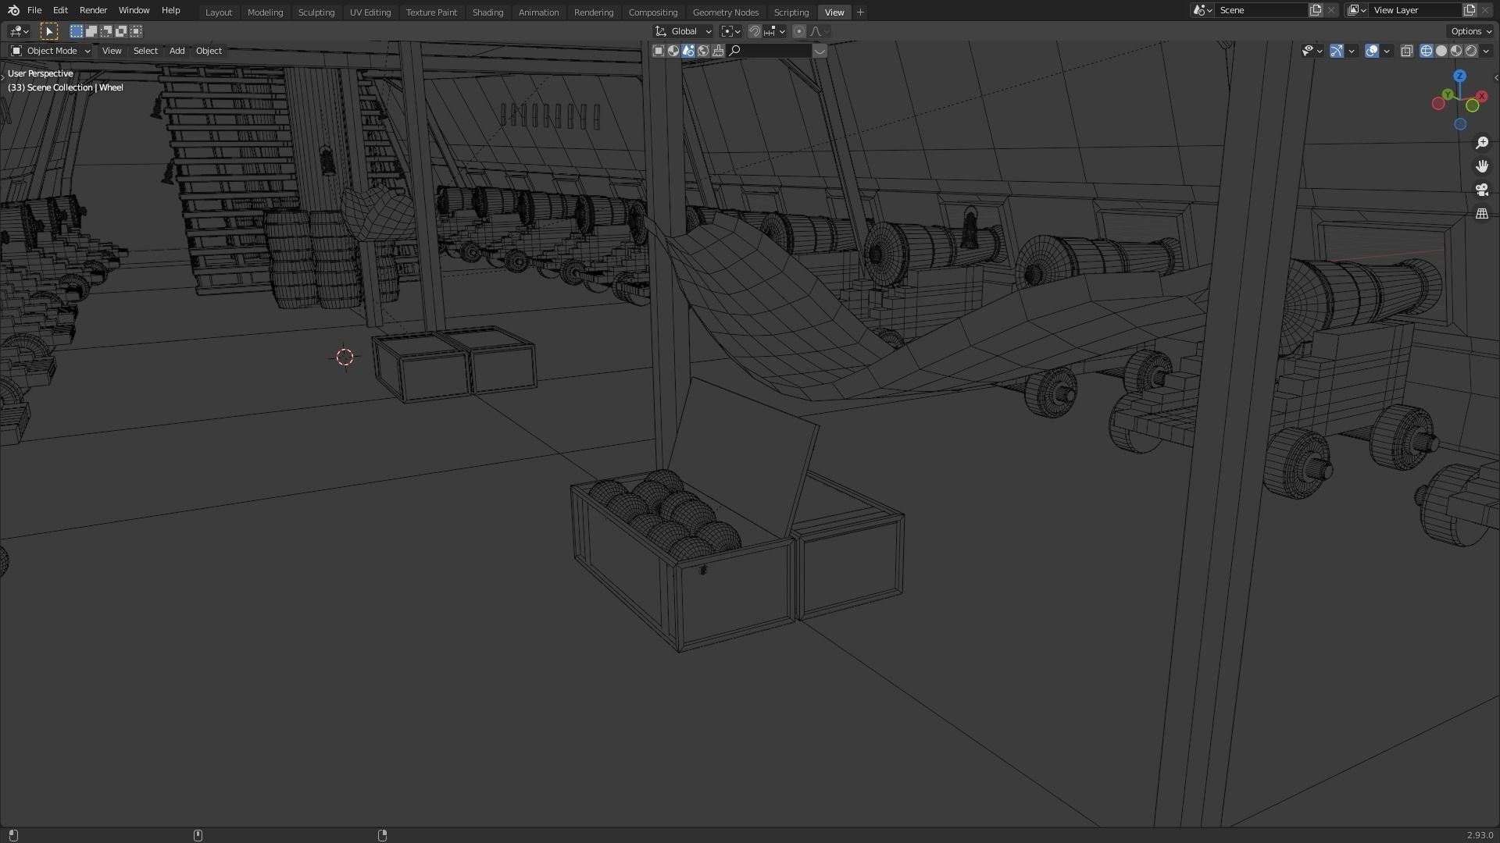Click the pan view hand icon
1500x843 pixels.
tap(1481, 166)
